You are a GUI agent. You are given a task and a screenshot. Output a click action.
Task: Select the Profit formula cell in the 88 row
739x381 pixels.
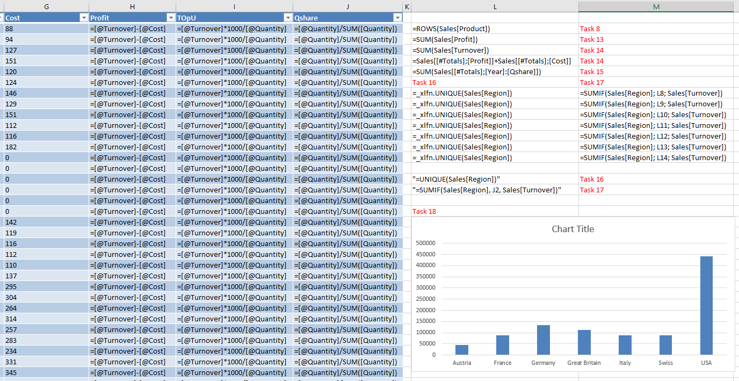(x=132, y=28)
